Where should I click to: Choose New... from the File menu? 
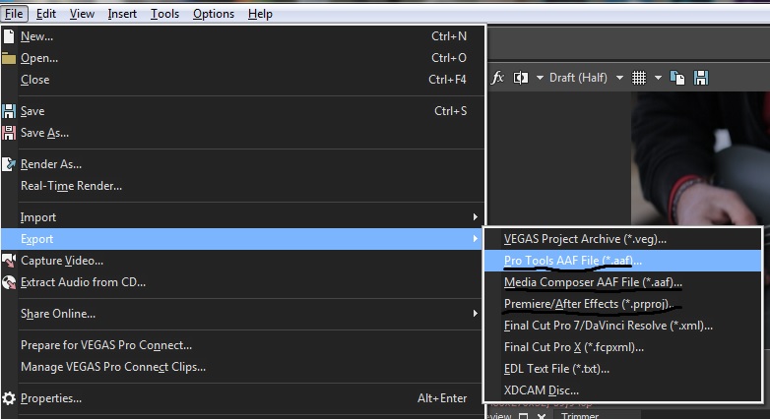(x=243, y=36)
